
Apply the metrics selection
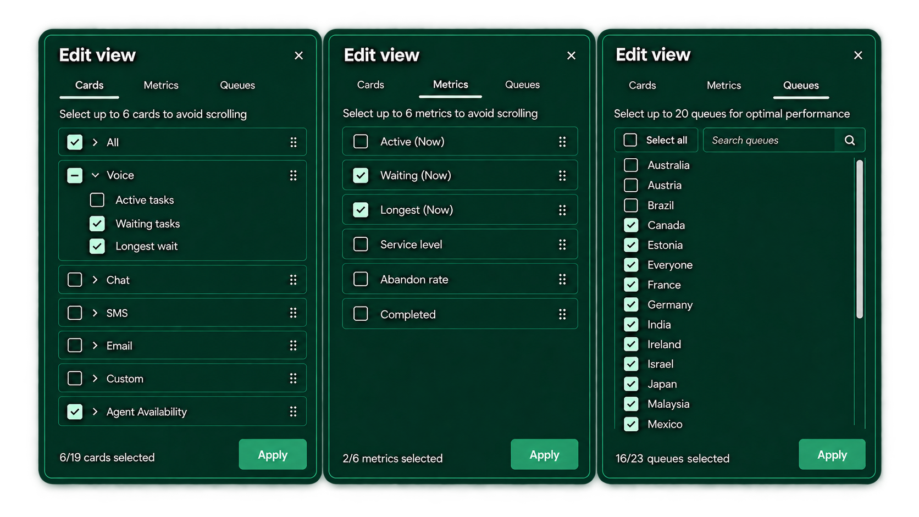pyautogui.click(x=544, y=454)
